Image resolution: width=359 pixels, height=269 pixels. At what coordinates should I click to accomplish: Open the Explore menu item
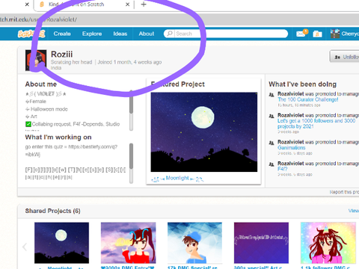point(92,34)
